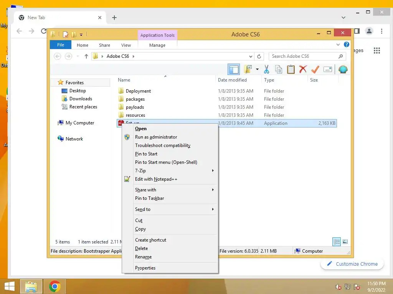Choose Open from the context menu
393x294 pixels.
pos(170,129)
